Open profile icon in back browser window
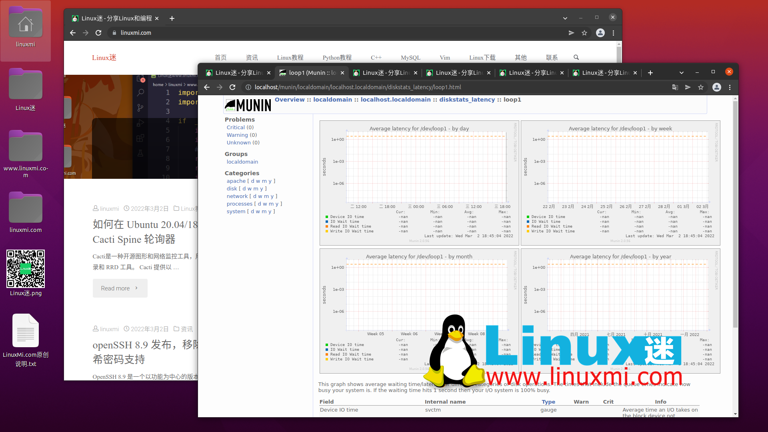768x432 pixels. pos(600,33)
